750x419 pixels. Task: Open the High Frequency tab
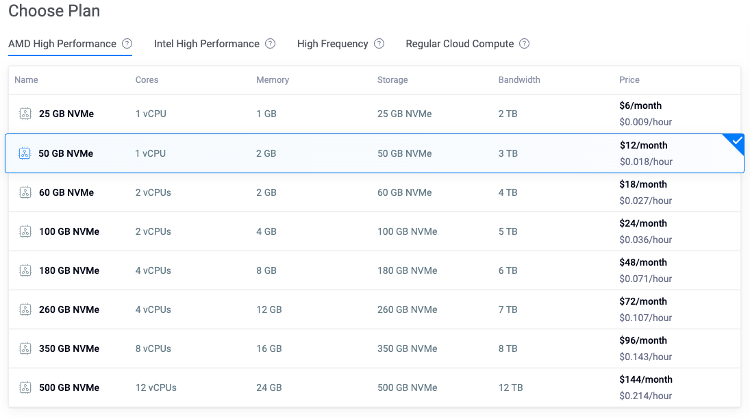click(x=332, y=44)
